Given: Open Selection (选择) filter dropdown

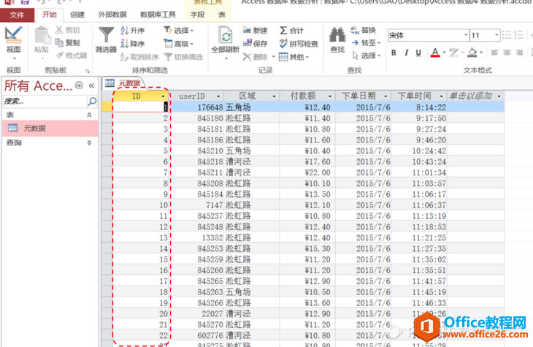Looking at the screenshot, I should click(x=179, y=30).
